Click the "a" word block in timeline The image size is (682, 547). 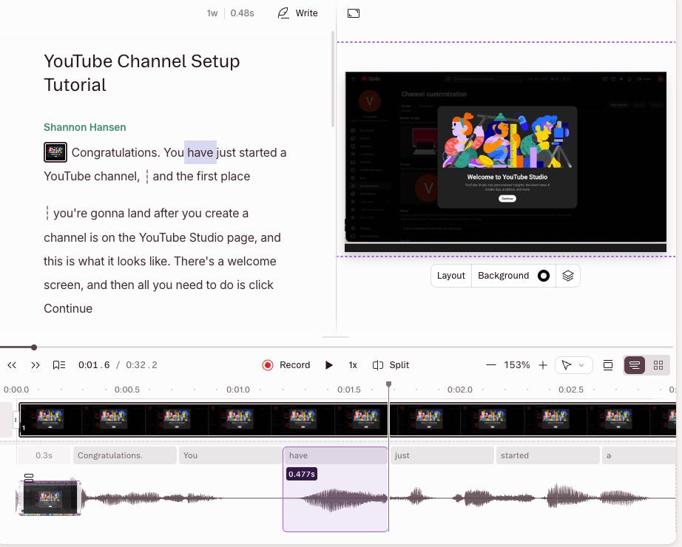[639, 455]
